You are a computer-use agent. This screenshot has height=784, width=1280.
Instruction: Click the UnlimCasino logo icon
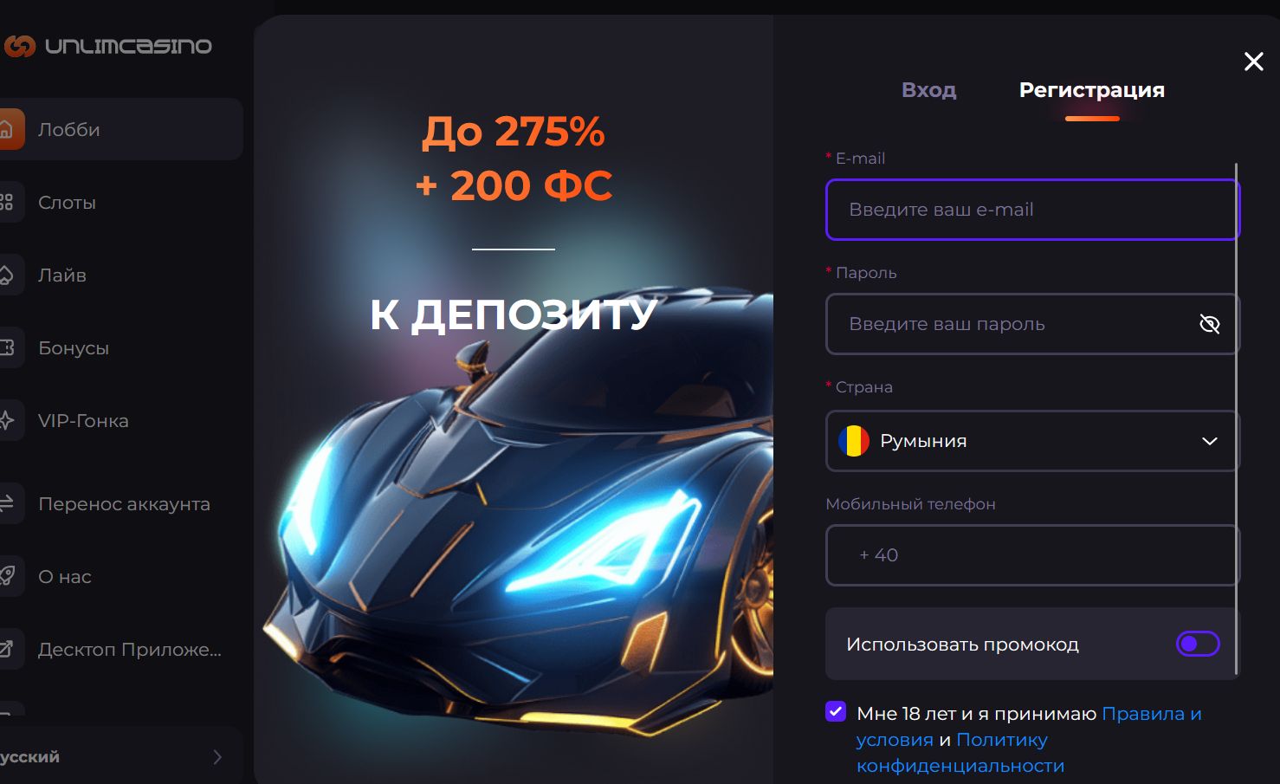tap(19, 46)
